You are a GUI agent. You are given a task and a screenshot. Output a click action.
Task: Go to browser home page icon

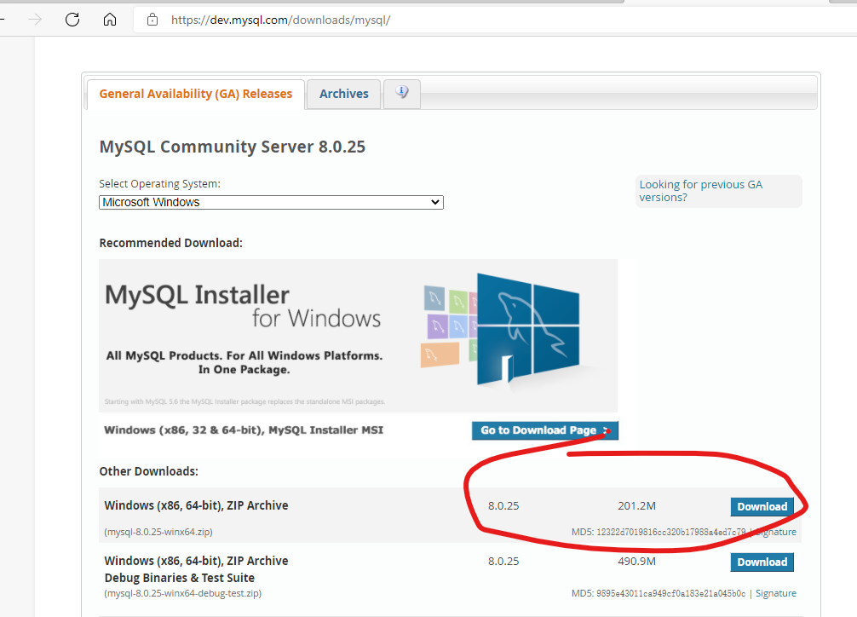(110, 20)
